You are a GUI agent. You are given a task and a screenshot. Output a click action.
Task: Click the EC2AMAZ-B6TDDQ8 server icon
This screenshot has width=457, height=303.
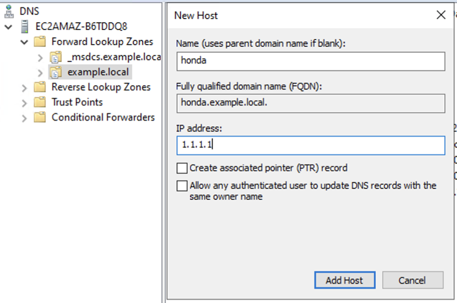coord(25,27)
